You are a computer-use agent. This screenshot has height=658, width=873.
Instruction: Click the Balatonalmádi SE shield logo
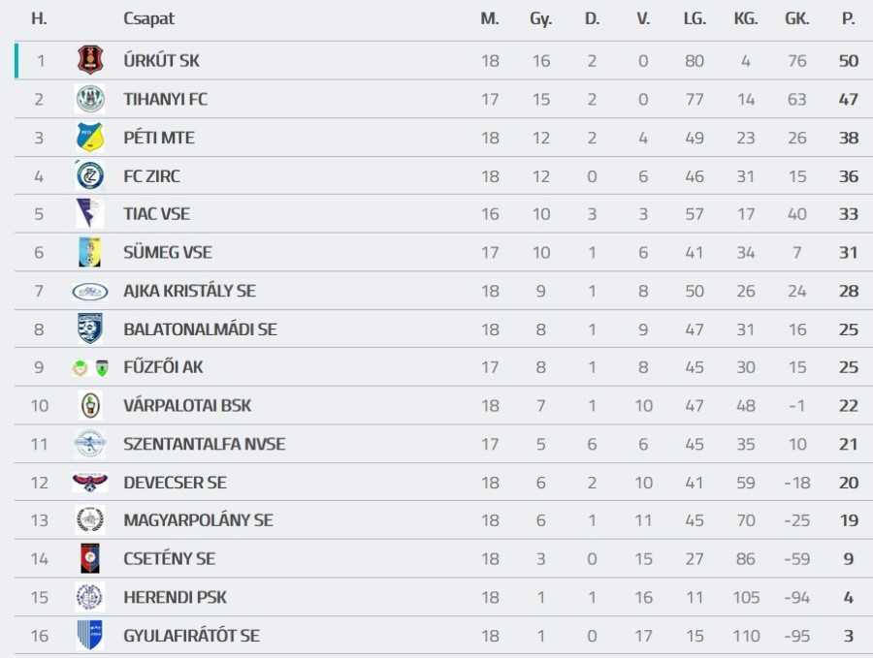tap(90, 329)
